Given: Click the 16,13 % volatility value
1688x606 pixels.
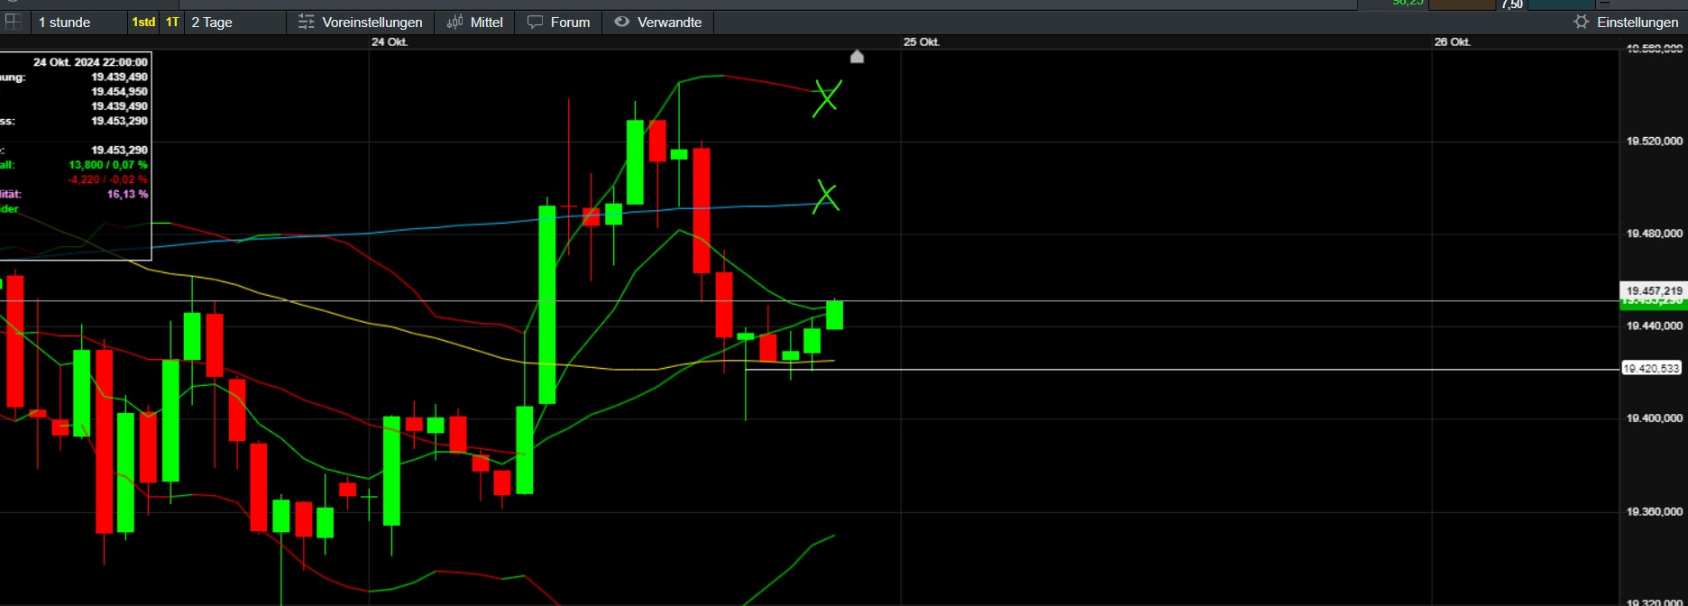Looking at the screenshot, I should point(127,194).
